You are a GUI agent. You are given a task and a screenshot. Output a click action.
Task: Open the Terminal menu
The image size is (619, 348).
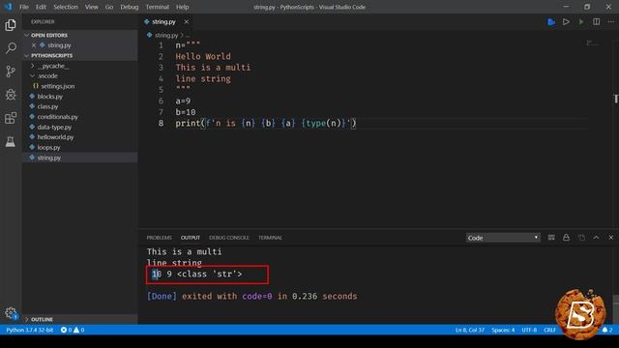coord(157,7)
